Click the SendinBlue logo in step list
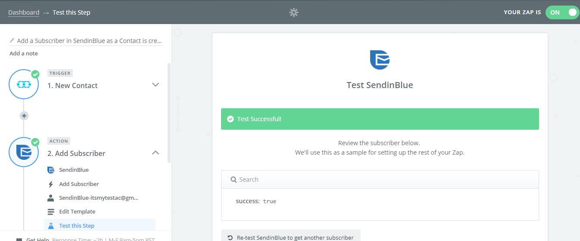This screenshot has height=241, width=580. (51, 170)
